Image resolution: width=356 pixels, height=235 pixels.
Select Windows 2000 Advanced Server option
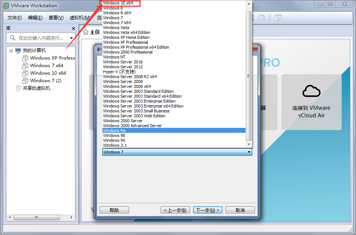click(174, 126)
